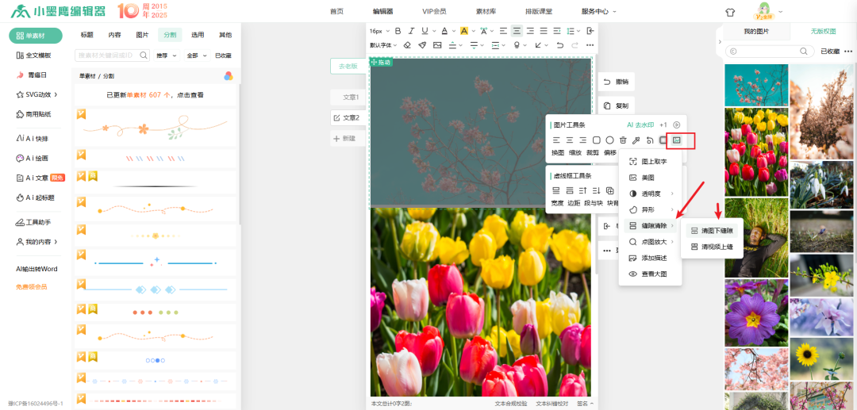Click the 复制 side button

(x=617, y=105)
